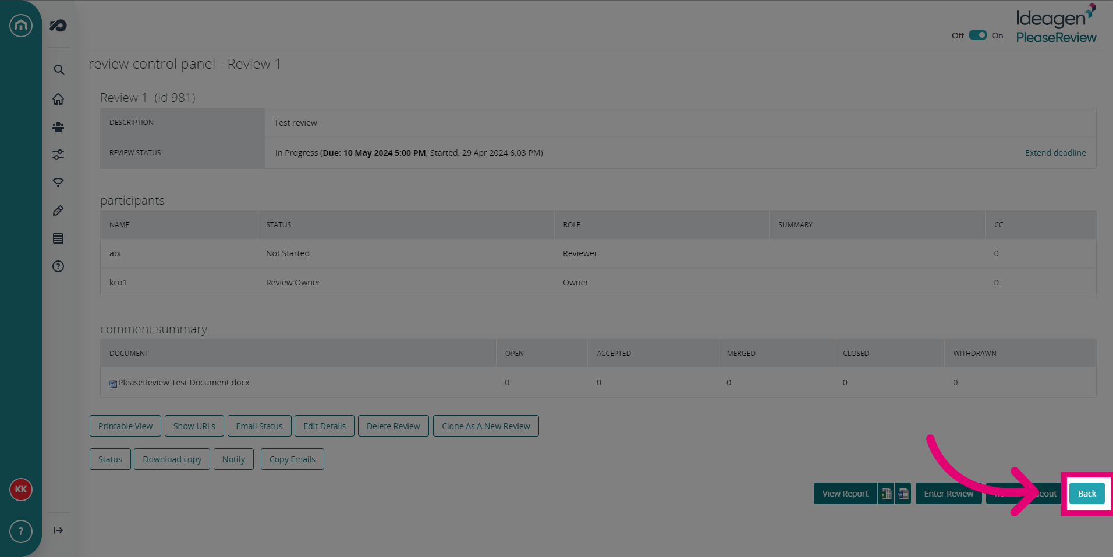The height and width of the screenshot is (557, 1113).
Task: Click the Reviewer role cell
Action: tap(580, 253)
